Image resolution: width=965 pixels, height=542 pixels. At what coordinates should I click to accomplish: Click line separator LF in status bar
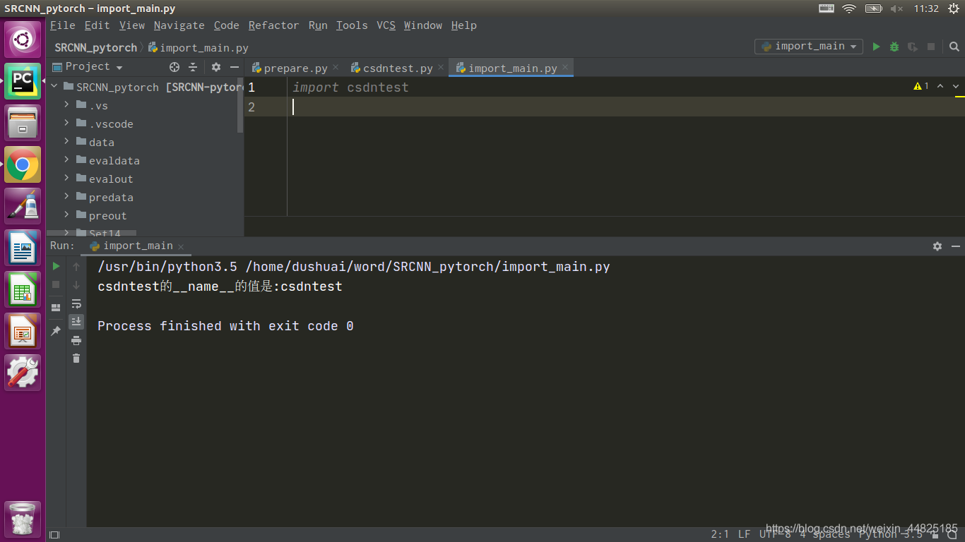click(744, 534)
